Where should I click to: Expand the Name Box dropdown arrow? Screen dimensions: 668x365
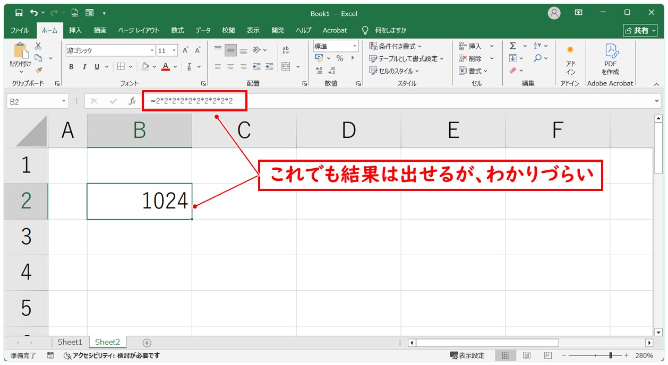(x=64, y=101)
